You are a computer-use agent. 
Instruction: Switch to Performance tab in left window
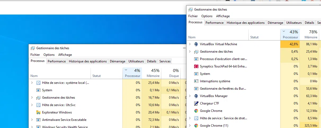[57, 61]
